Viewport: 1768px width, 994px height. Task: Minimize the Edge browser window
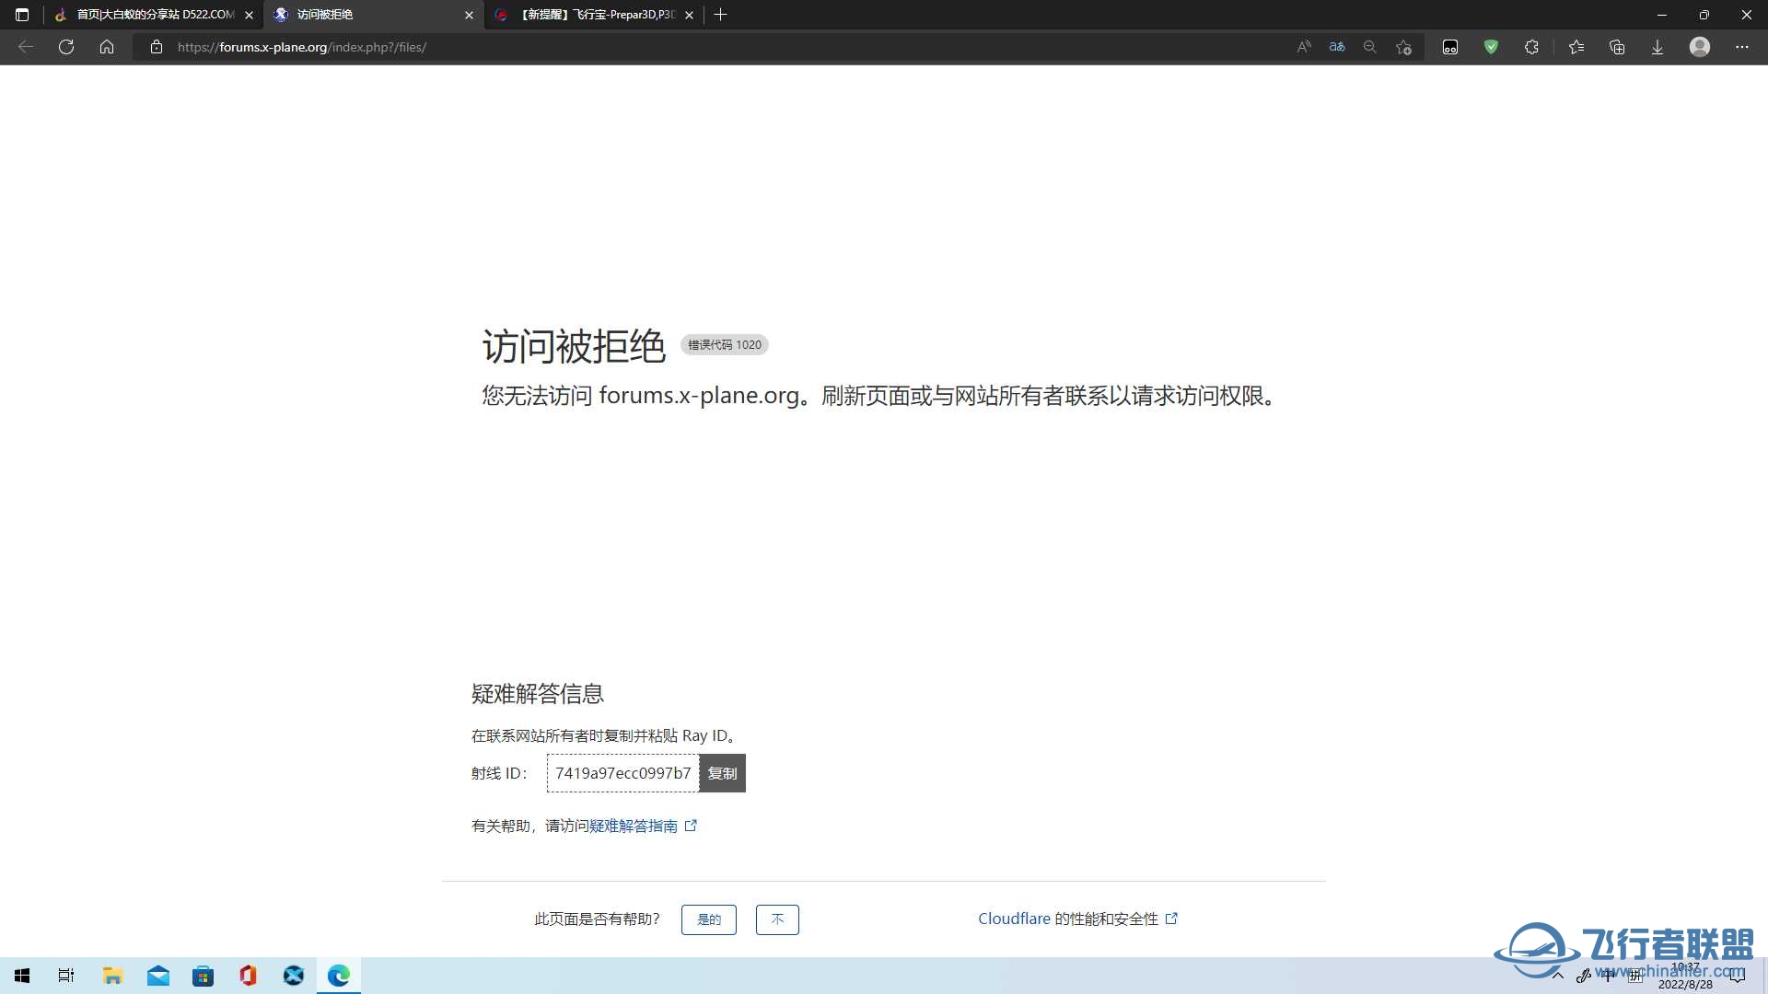tap(1662, 15)
